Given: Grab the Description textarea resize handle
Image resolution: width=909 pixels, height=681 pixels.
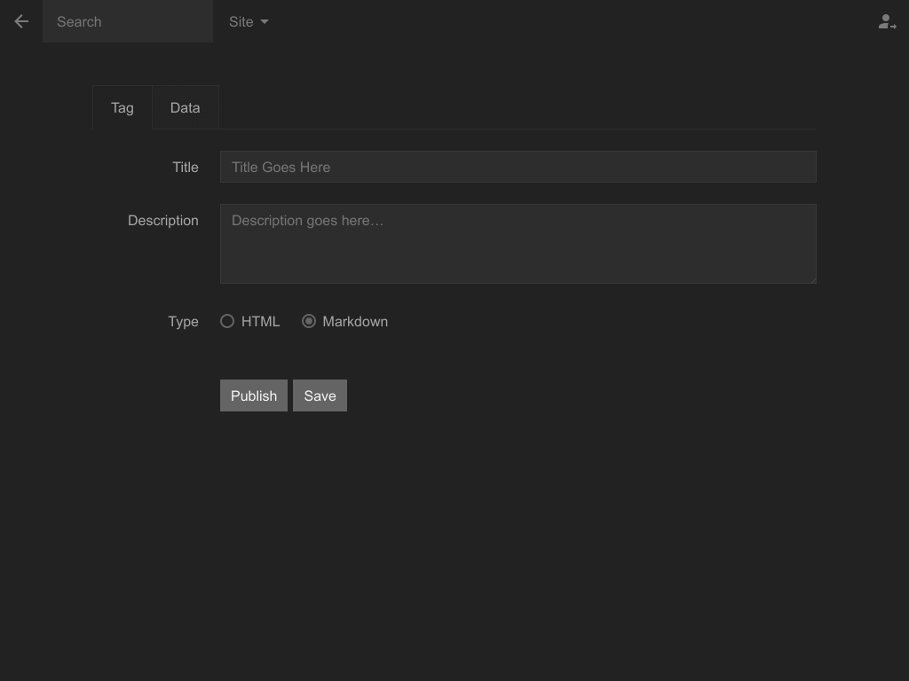Looking at the screenshot, I should (811, 278).
